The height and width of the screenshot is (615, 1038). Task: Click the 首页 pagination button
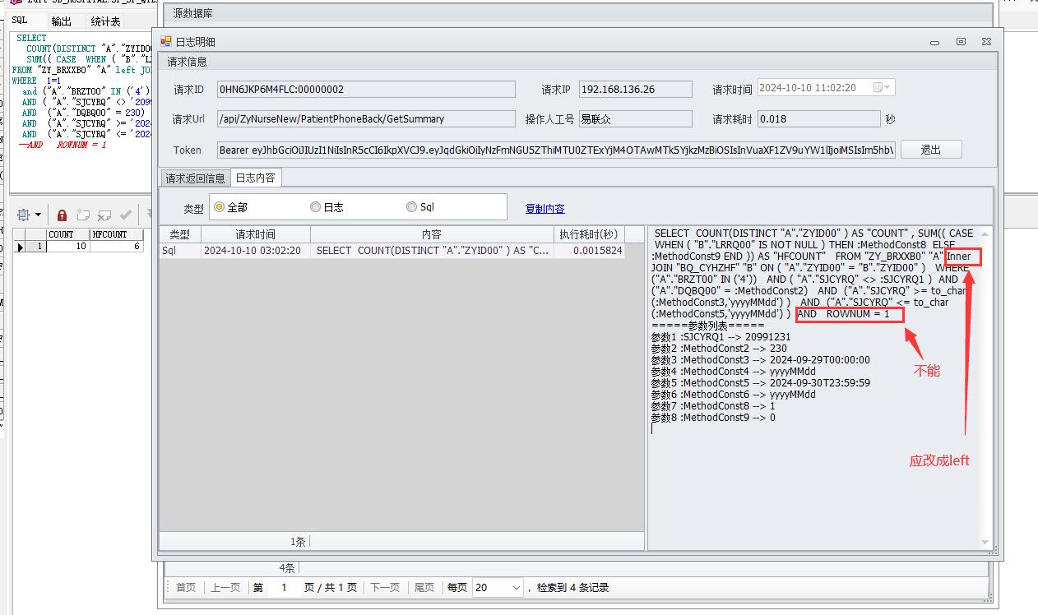tap(186, 588)
